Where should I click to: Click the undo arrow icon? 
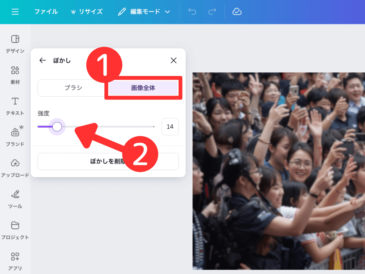pos(192,12)
